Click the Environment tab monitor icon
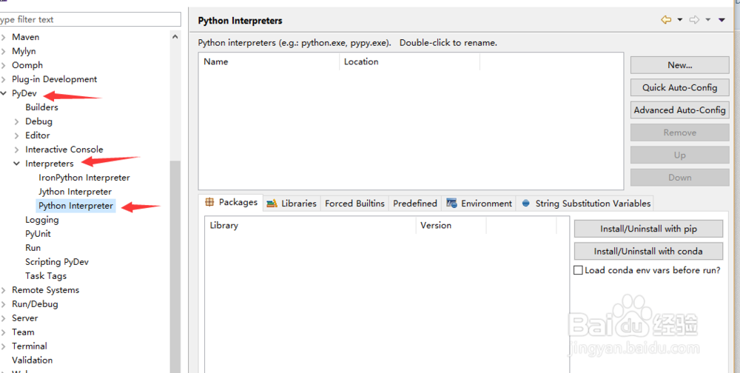 [x=451, y=204]
